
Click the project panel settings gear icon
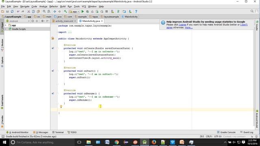click(43, 21)
